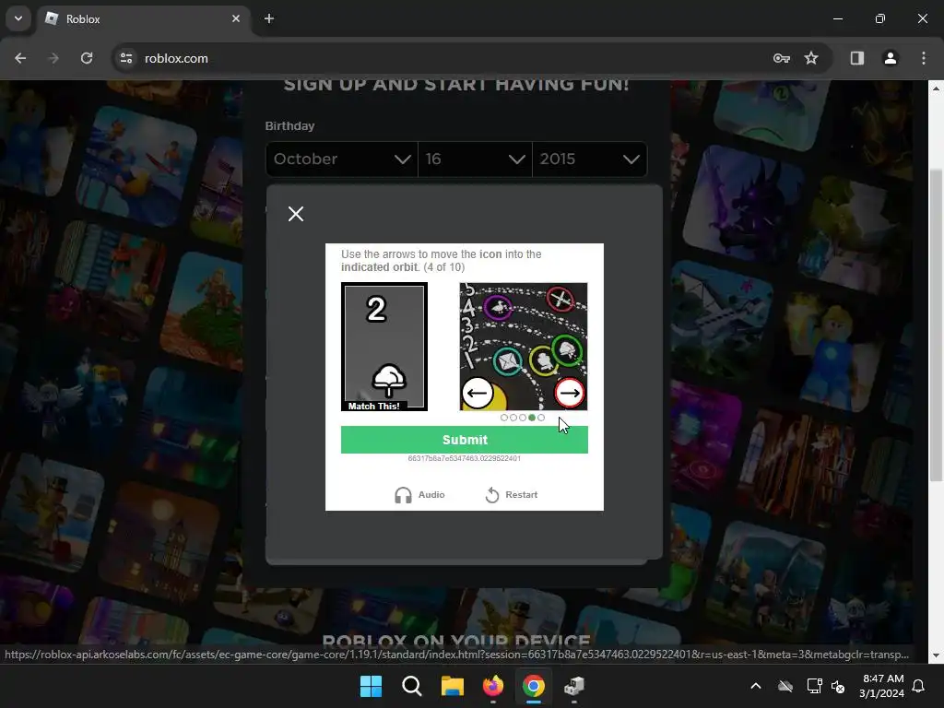This screenshot has height=708, width=944.
Task: Switch to the Audio challenge
Action: click(x=419, y=495)
